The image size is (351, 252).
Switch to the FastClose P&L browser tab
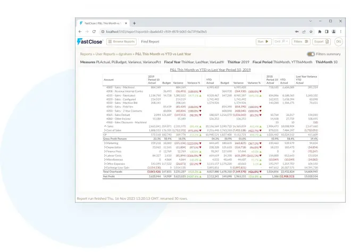(104, 23)
